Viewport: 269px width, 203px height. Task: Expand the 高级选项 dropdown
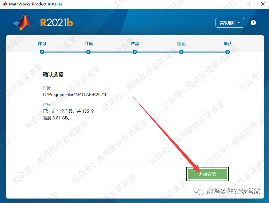(230, 23)
